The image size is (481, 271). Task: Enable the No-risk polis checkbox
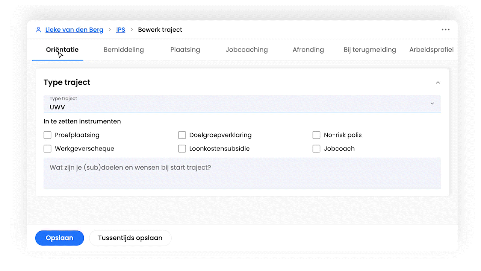point(316,135)
